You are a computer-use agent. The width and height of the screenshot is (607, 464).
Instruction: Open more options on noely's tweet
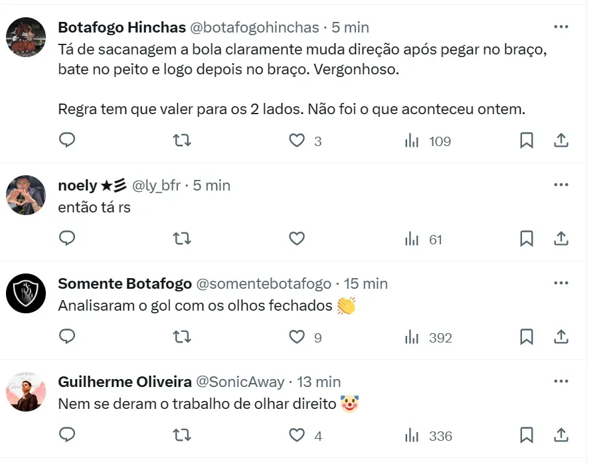[x=561, y=185]
